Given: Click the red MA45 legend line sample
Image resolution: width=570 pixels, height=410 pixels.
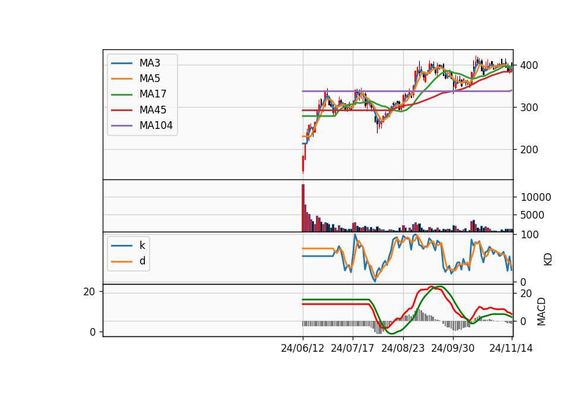Looking at the screenshot, I should [122, 111].
